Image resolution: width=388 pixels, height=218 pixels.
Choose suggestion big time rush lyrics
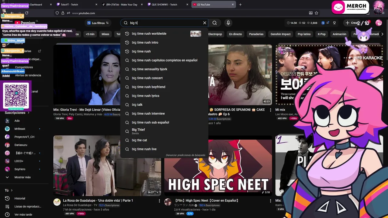click(164, 96)
